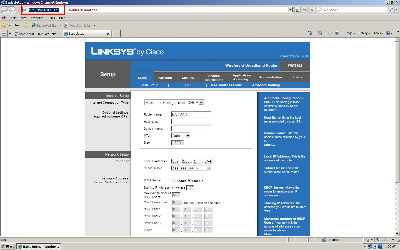This screenshot has height=250, width=400.
Task: Click the Read Mail icon
Action: [x=330, y=33]
